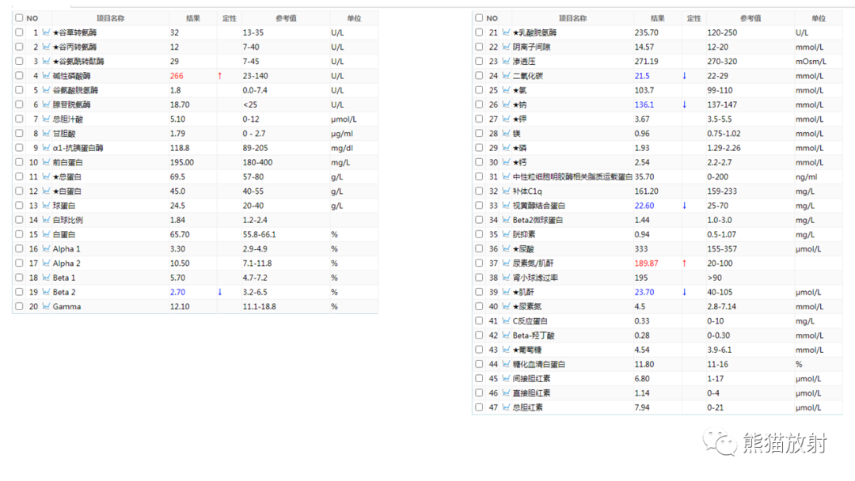
Task: Toggle the select-all checkbox in left table header
Action: (19, 18)
